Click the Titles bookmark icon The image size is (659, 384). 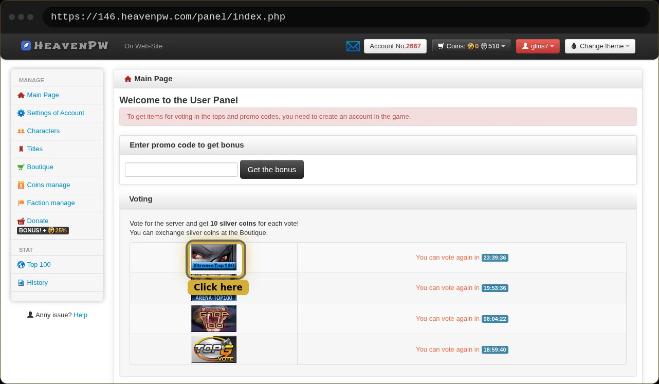(21, 149)
